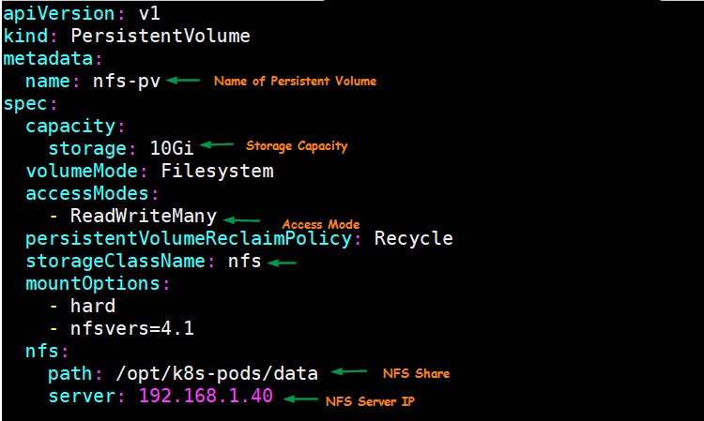Click the green arrow next to 10Gi
Viewport: 704px width, 421px height.
click(x=217, y=145)
